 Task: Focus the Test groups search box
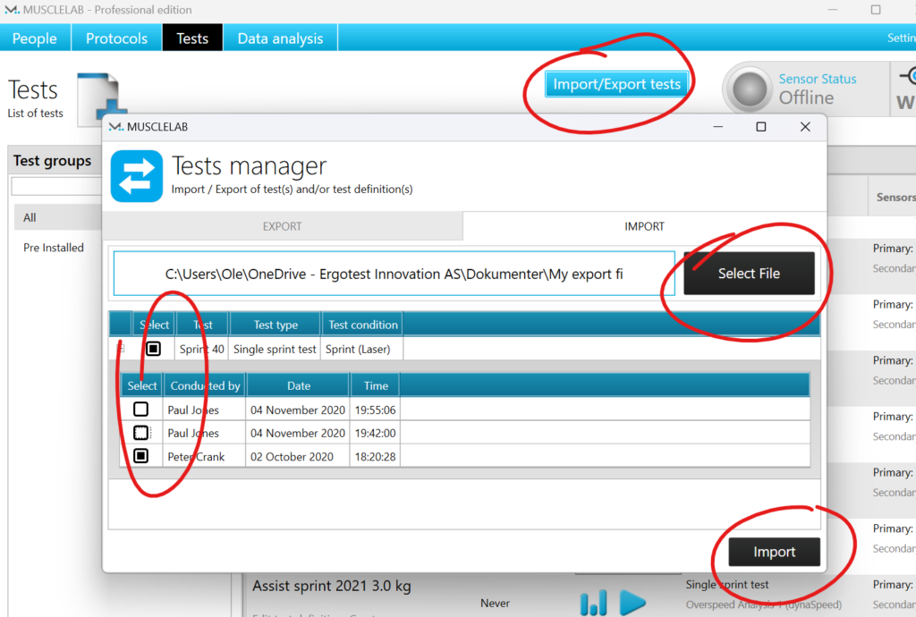click(56, 186)
